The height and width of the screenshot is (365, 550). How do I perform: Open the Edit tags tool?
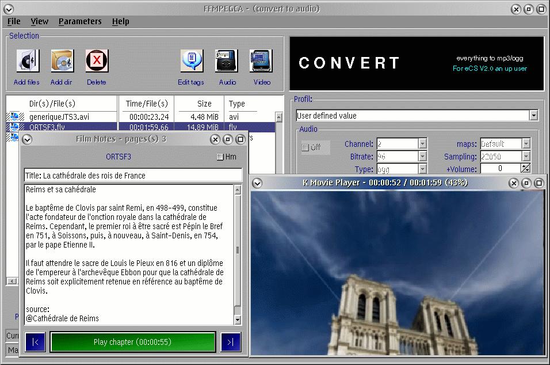(191, 61)
